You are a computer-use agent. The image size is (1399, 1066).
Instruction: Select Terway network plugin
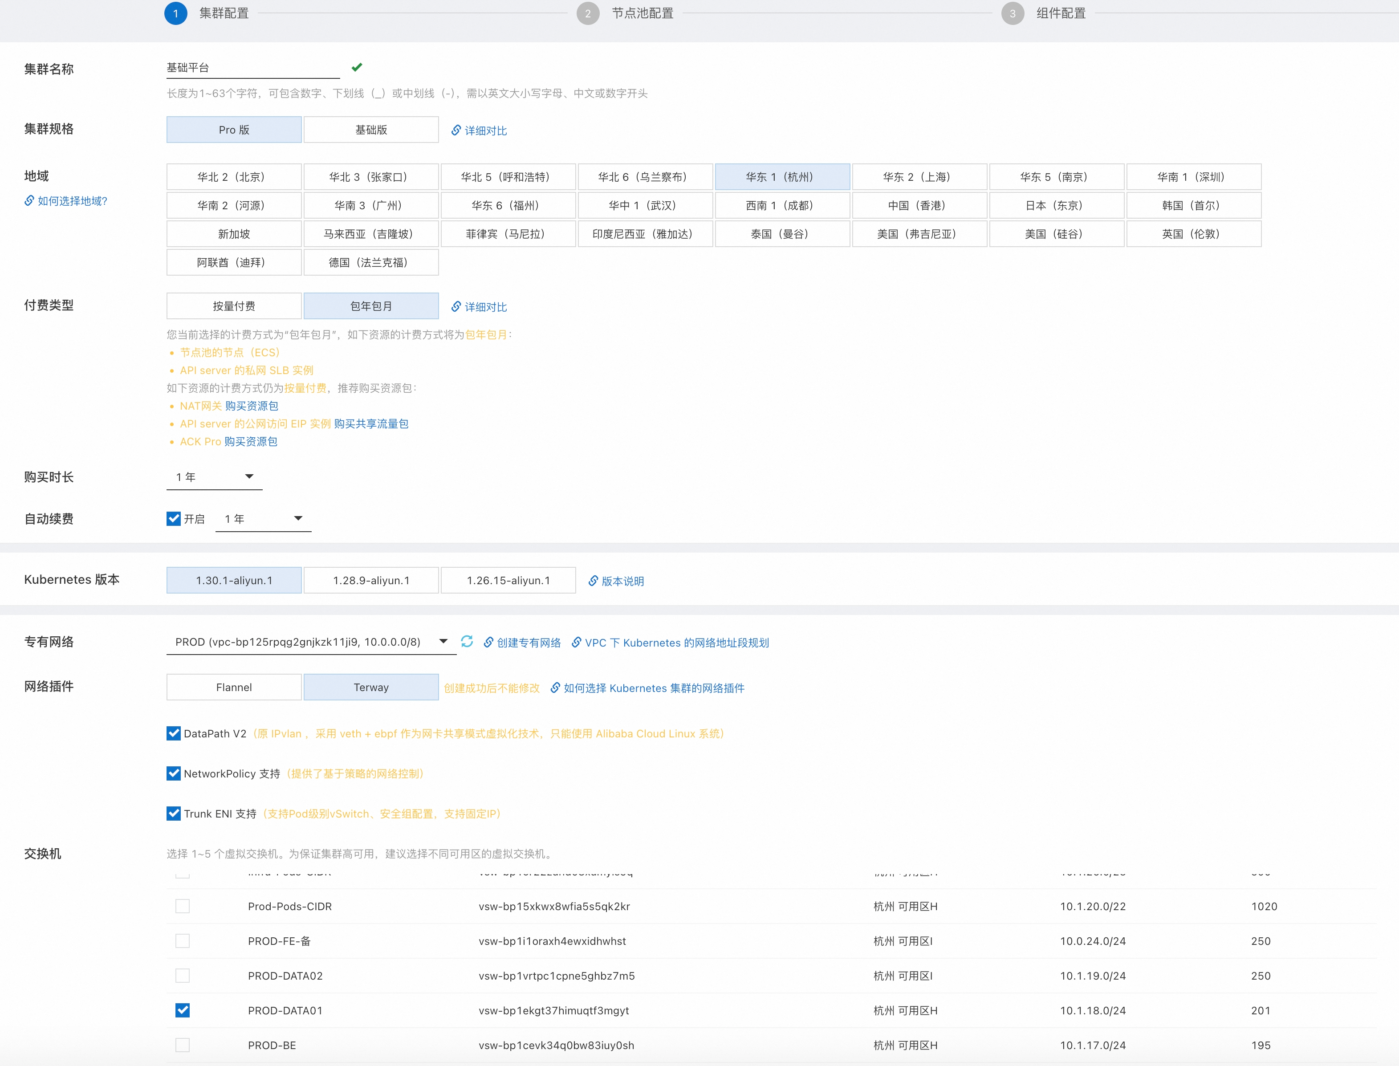(371, 687)
